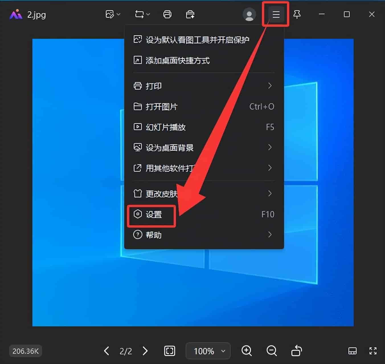
Task: Select set as default viewer and enable protection
Action: 204,40
